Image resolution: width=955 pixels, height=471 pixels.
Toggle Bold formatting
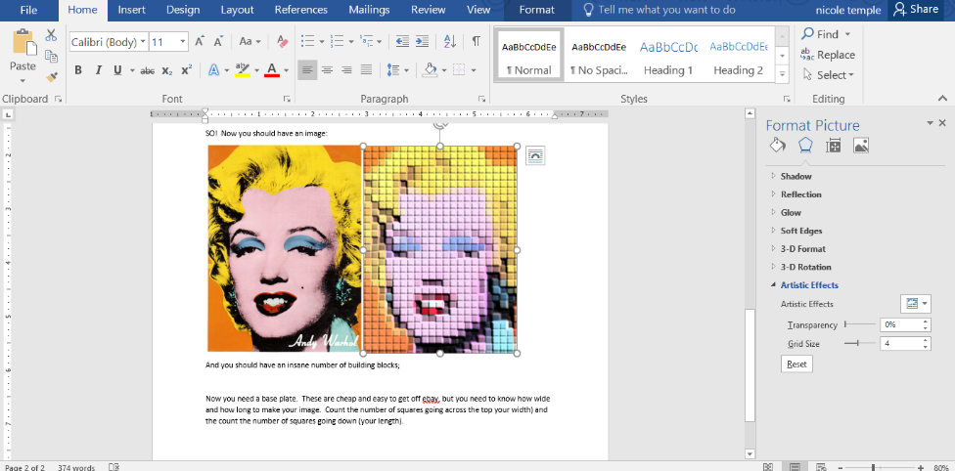click(x=78, y=70)
